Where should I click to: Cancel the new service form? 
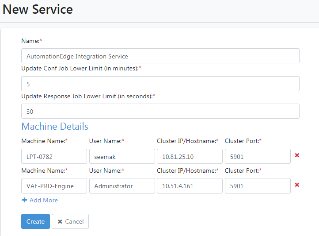pos(70,221)
